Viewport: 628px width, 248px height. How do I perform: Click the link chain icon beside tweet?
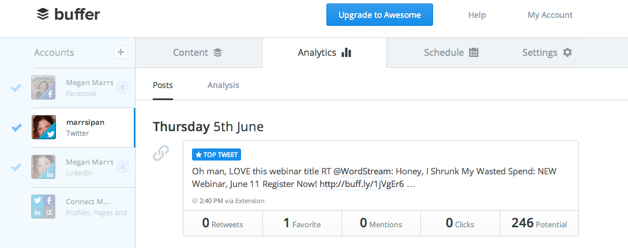[x=161, y=153]
